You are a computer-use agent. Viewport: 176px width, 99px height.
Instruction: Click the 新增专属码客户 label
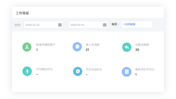point(46,45)
